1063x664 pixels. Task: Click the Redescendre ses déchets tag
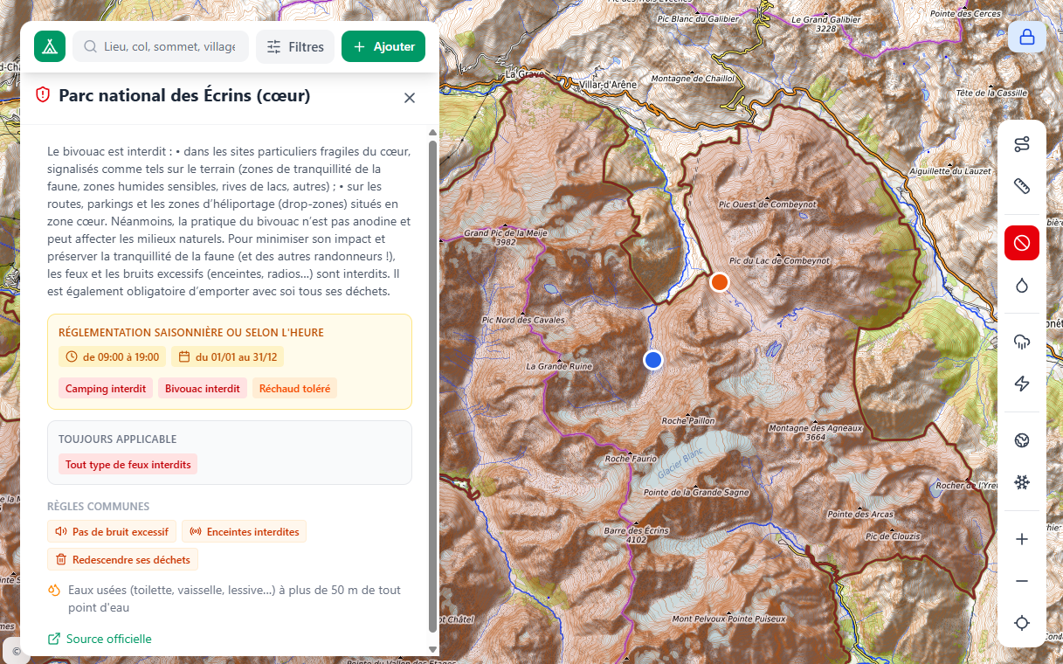tap(123, 559)
